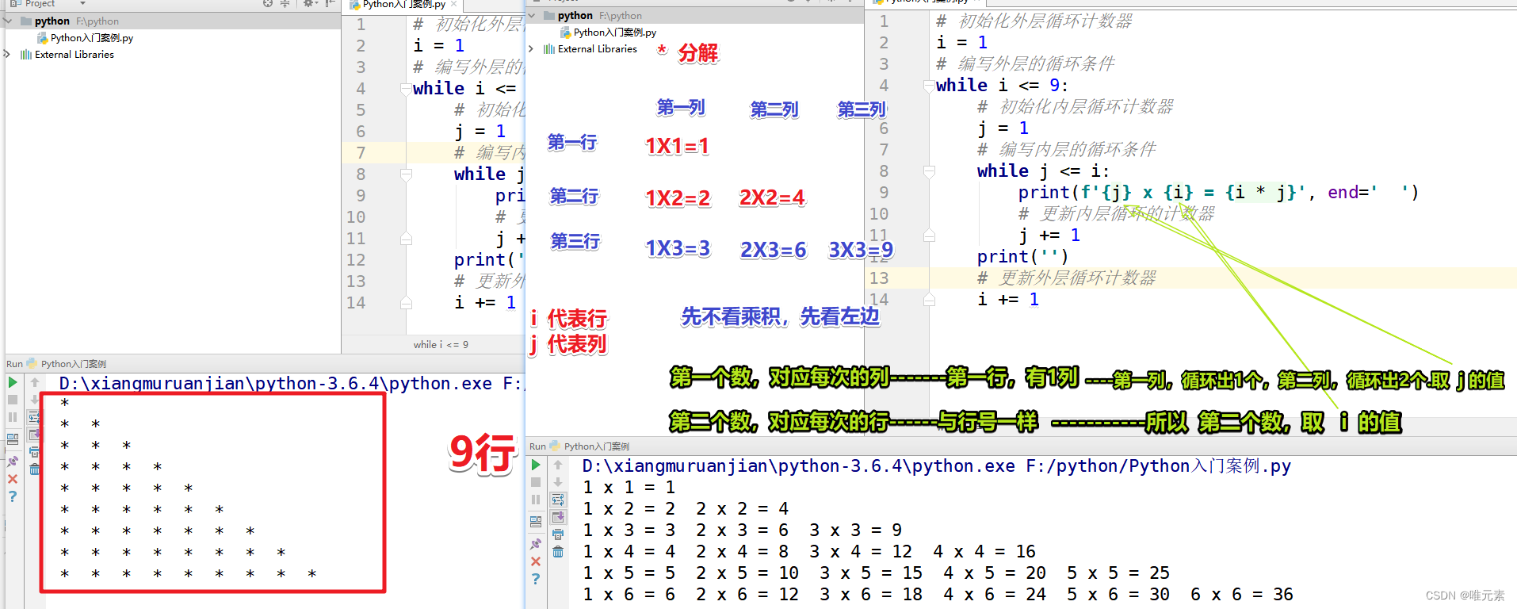Click the 'i += 1' line in right editor
Screen dimensions: 1517x609
[x=1008, y=299]
